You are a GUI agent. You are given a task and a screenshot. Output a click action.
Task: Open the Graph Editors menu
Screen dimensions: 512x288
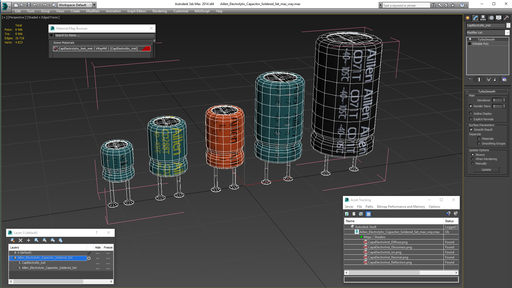click(x=137, y=11)
